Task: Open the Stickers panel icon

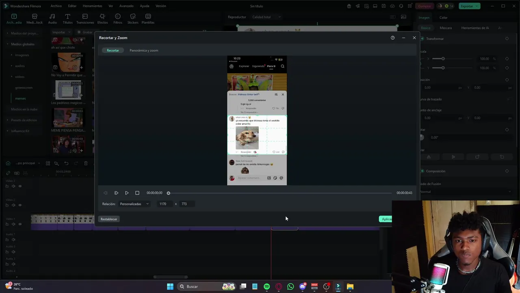Action: pyautogui.click(x=133, y=16)
